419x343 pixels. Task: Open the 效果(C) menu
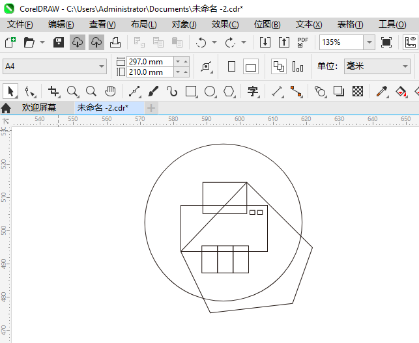click(225, 25)
